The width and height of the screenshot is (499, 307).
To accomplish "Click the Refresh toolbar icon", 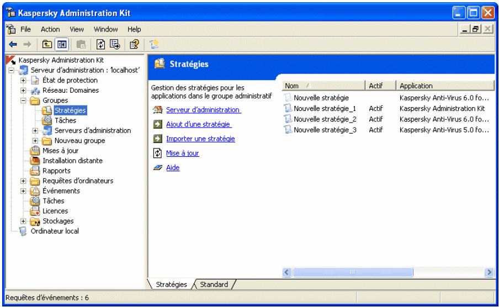I will click(x=100, y=44).
